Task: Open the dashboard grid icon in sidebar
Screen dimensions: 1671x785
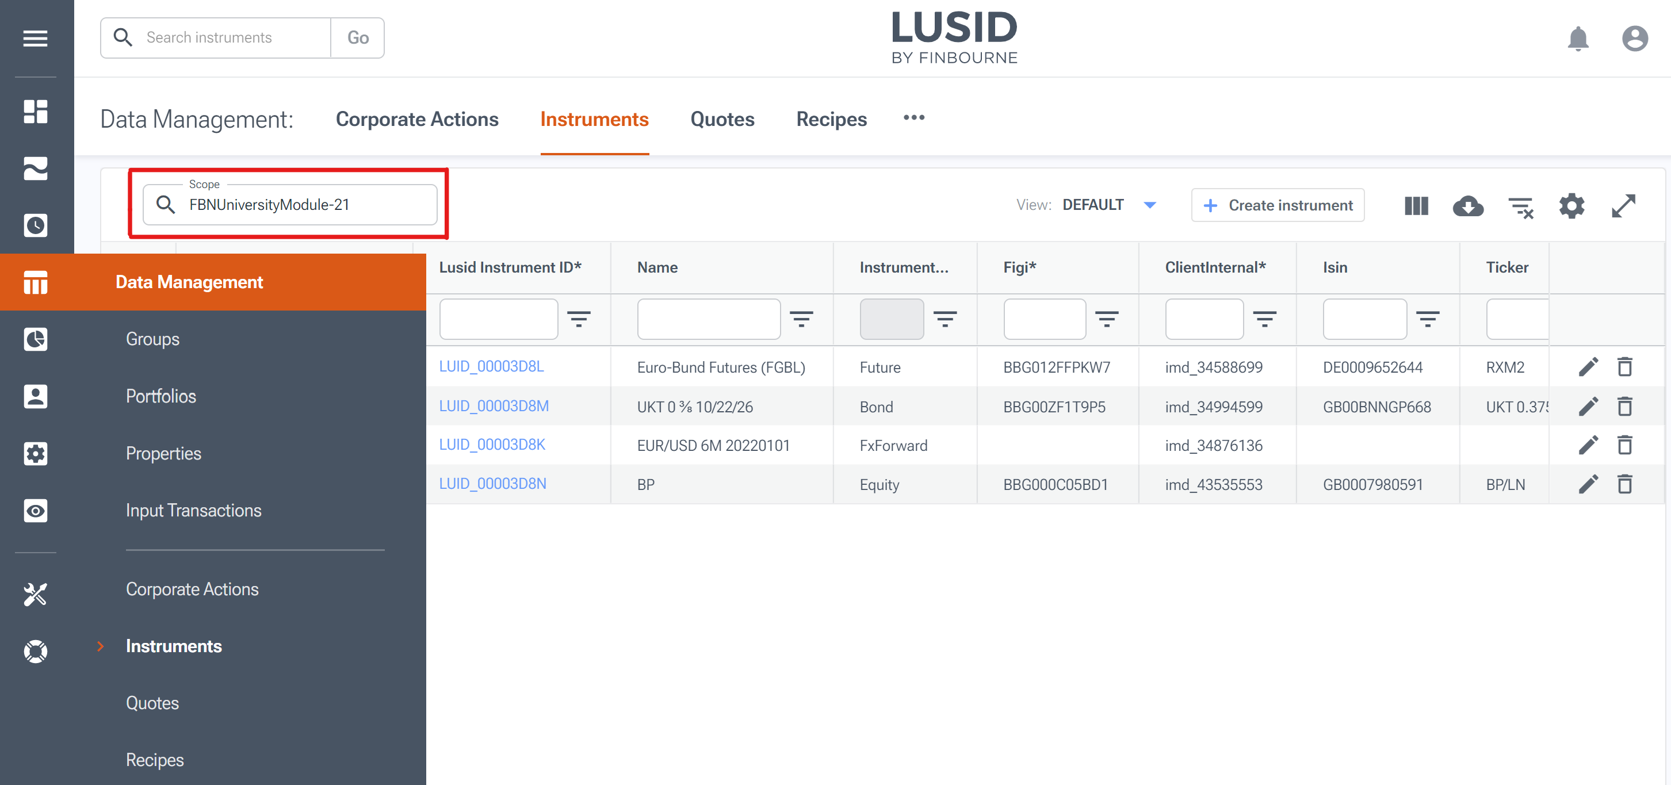Action: click(35, 112)
